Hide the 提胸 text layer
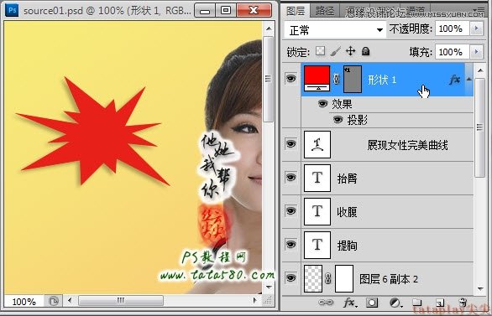The height and width of the screenshot is (316, 492). tap(290, 244)
